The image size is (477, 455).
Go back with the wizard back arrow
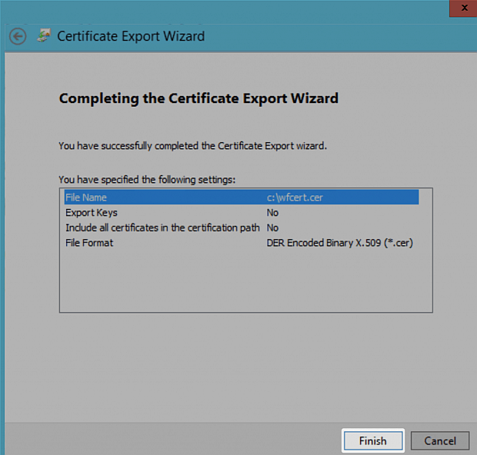[18, 36]
